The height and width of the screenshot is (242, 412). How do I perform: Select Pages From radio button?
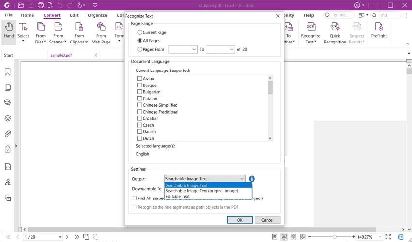tap(140, 49)
